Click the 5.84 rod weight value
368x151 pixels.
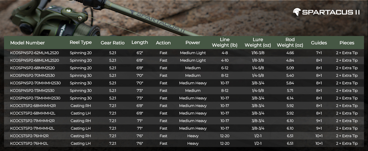[x=290, y=83]
